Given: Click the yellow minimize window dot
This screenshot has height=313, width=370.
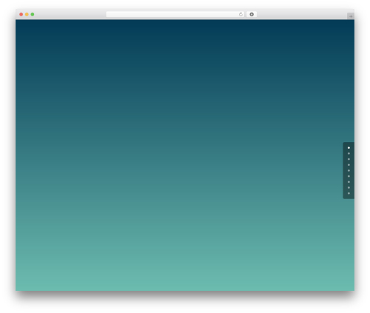Looking at the screenshot, I should point(27,15).
